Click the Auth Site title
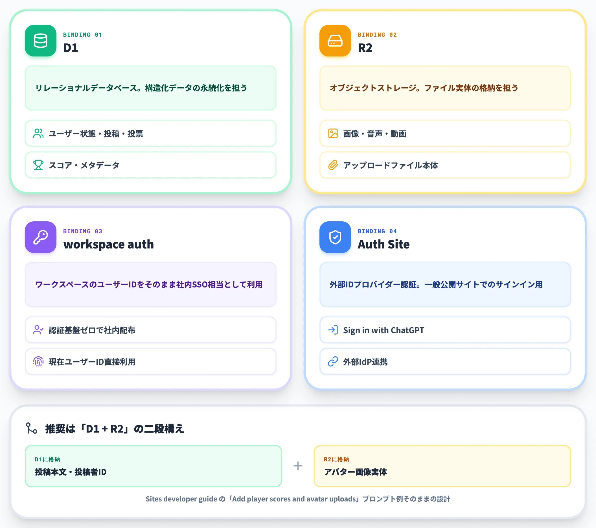 384,245
